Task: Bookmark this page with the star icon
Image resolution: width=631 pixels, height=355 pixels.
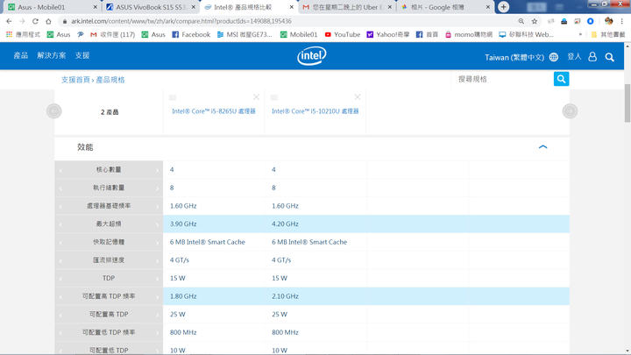Action: pos(535,21)
